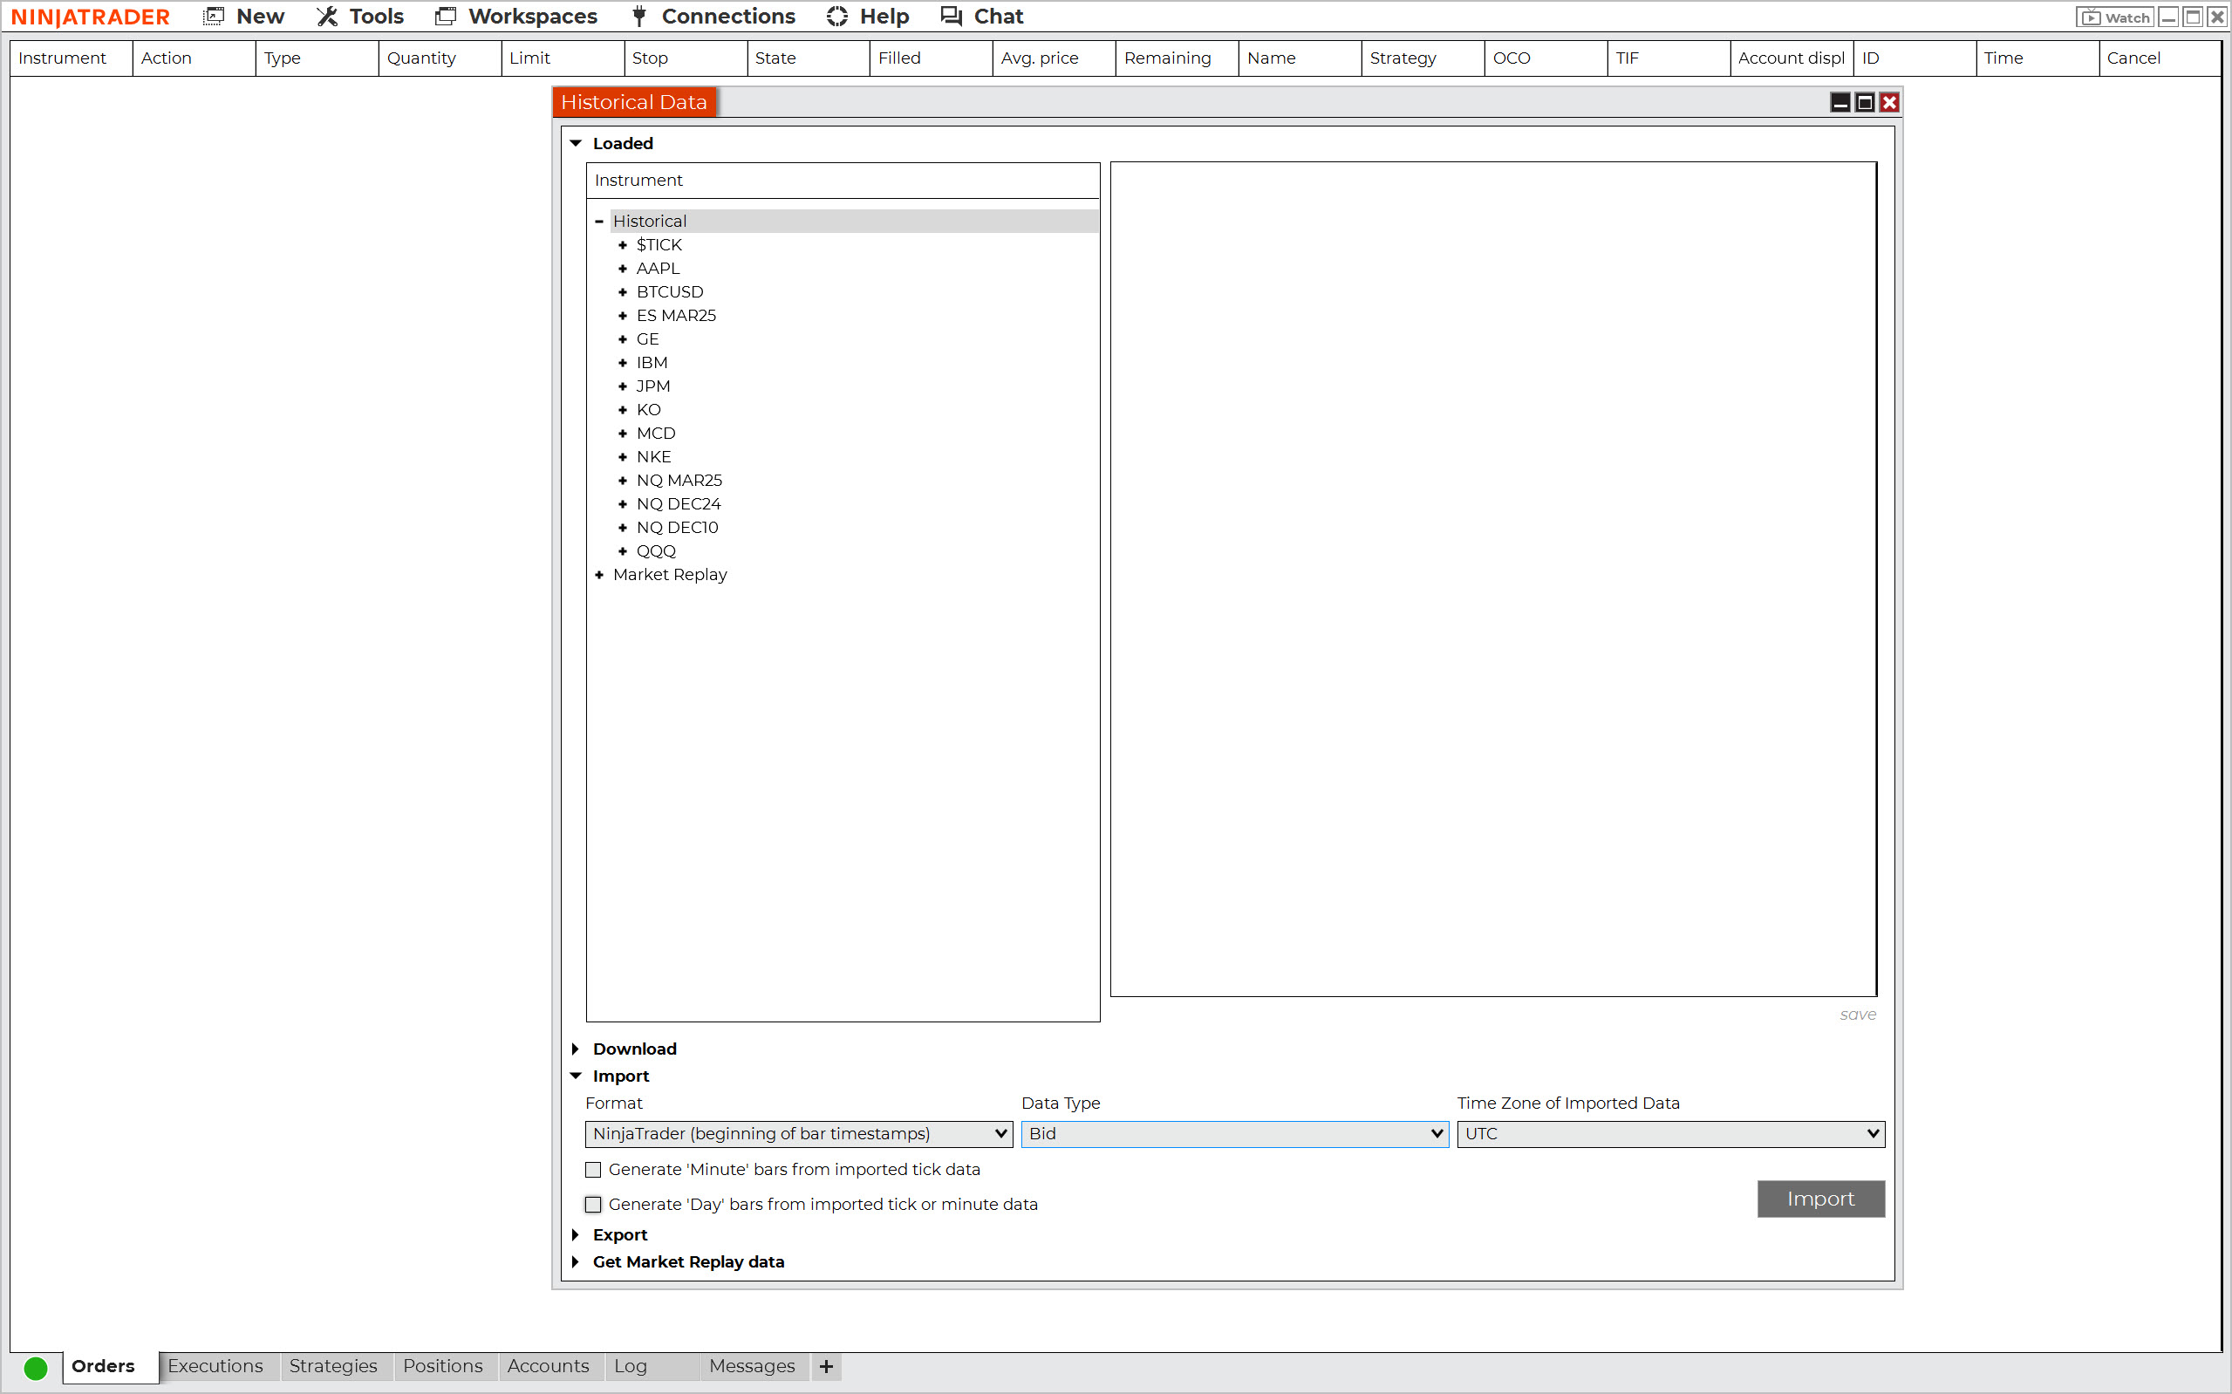Click the New menu window icon
Image resolution: width=2232 pixels, height=1394 pixels.
(x=214, y=17)
